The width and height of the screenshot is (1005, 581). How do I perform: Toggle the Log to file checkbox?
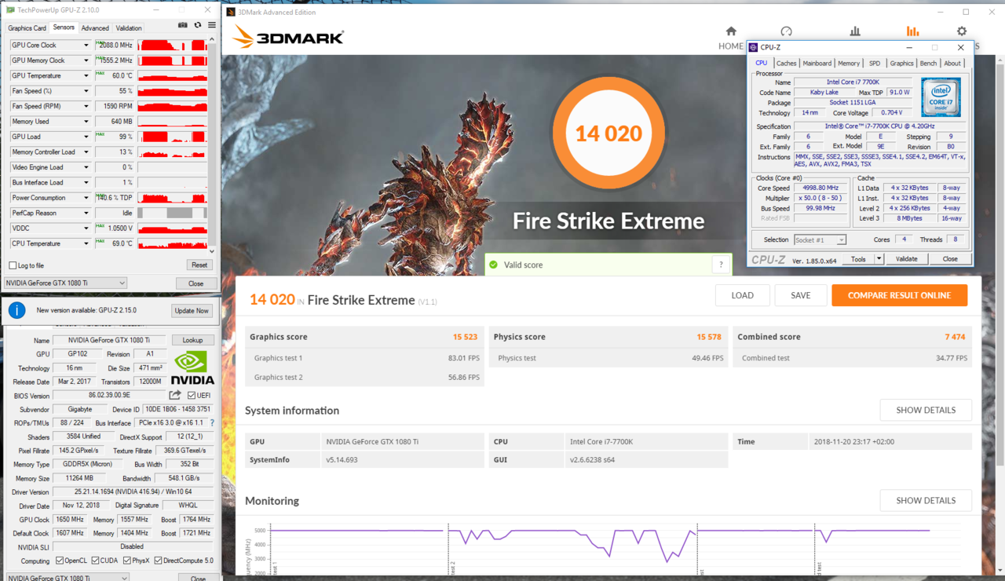[13, 265]
